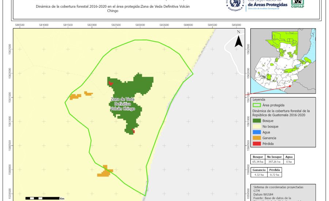
Task: Click the Leyenda heading text
Action: 259,99
